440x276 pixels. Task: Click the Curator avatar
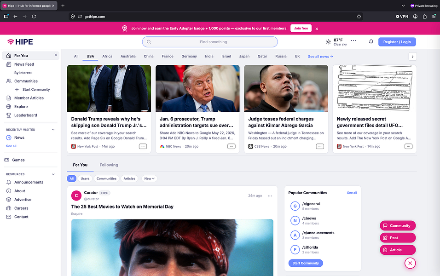click(76, 195)
